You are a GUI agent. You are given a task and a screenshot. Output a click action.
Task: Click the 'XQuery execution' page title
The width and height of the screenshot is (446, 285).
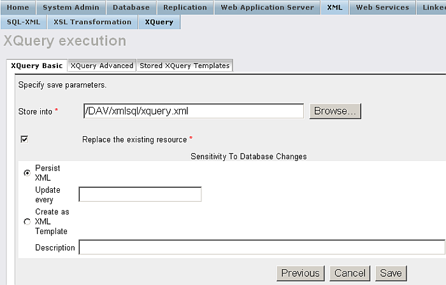[x=65, y=41]
